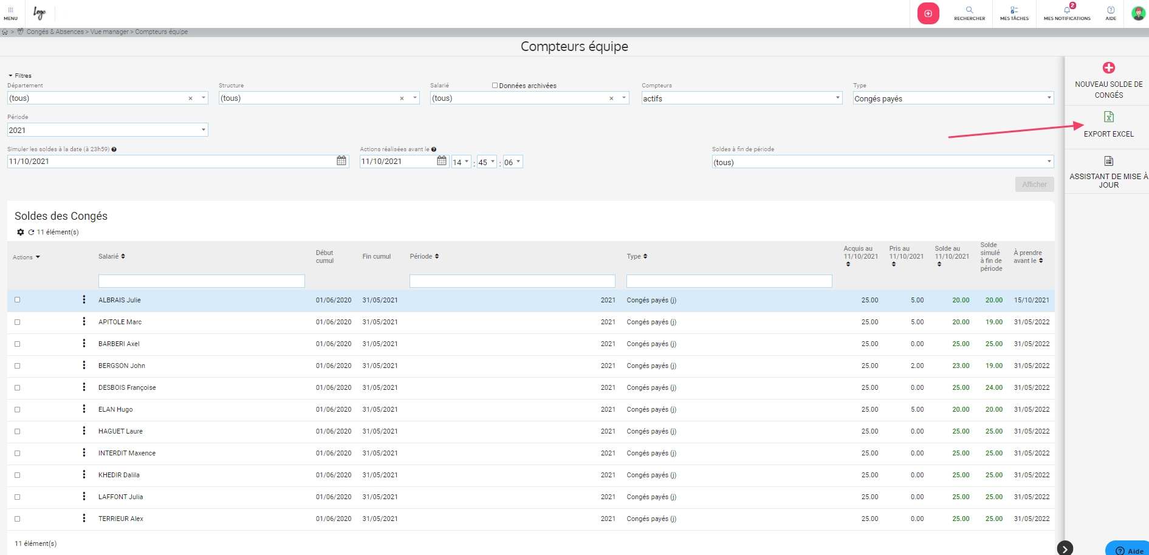Focus the Salarié column filter field

pyautogui.click(x=202, y=281)
